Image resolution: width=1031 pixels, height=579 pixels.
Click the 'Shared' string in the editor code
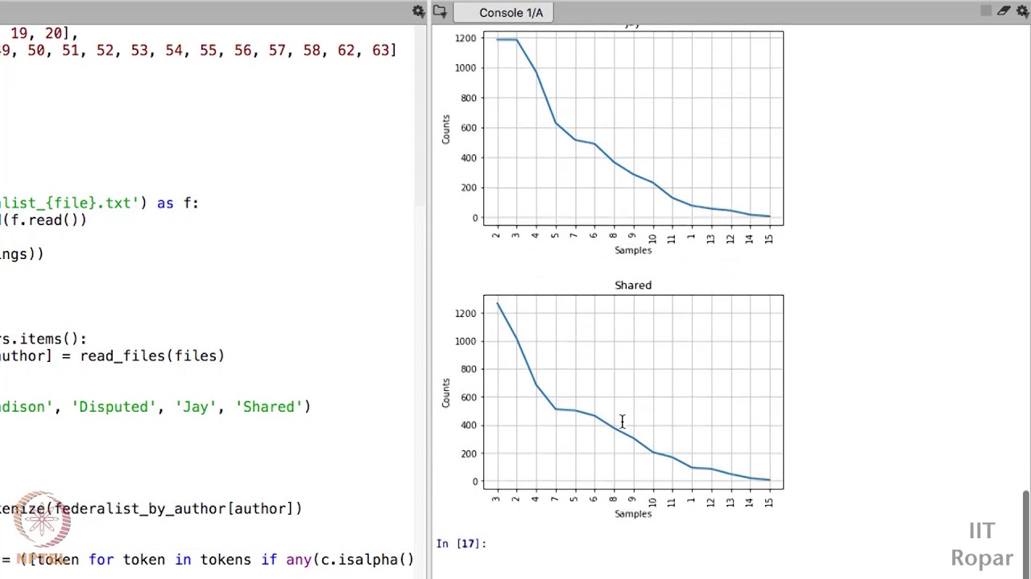coord(268,407)
